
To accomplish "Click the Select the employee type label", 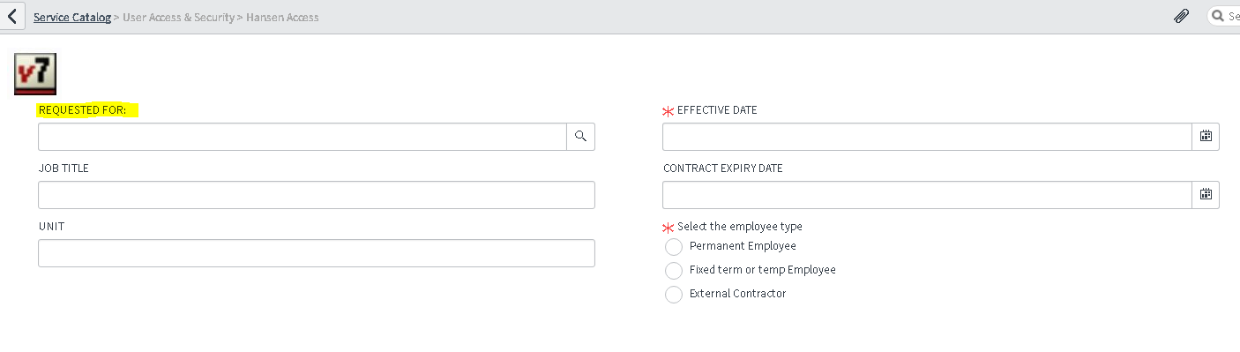I will point(739,227).
